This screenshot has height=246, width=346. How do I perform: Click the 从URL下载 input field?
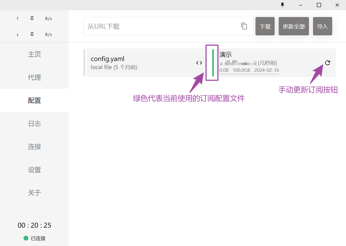click(162, 26)
